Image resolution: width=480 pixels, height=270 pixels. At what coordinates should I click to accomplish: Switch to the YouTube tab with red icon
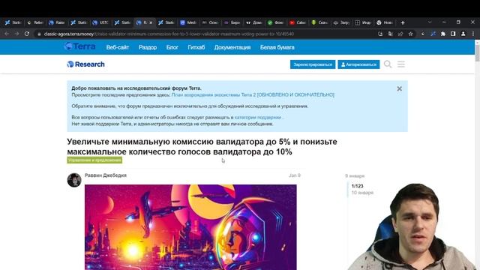click(298, 22)
